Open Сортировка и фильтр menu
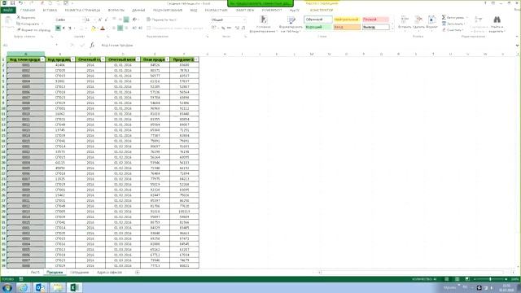This screenshot has width=521, height=293. tap(479, 24)
